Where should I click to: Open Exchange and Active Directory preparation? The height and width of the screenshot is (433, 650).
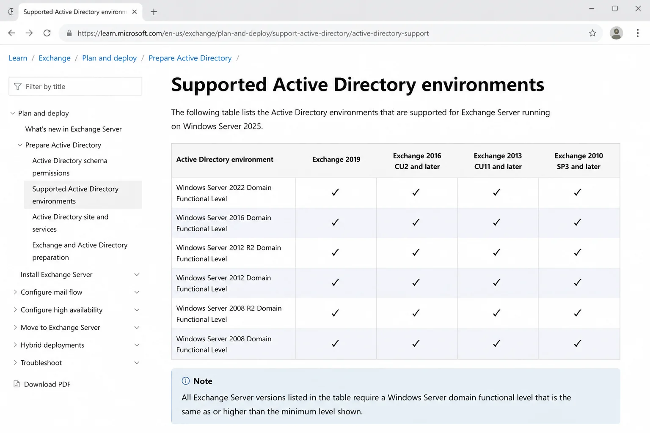[x=80, y=251]
